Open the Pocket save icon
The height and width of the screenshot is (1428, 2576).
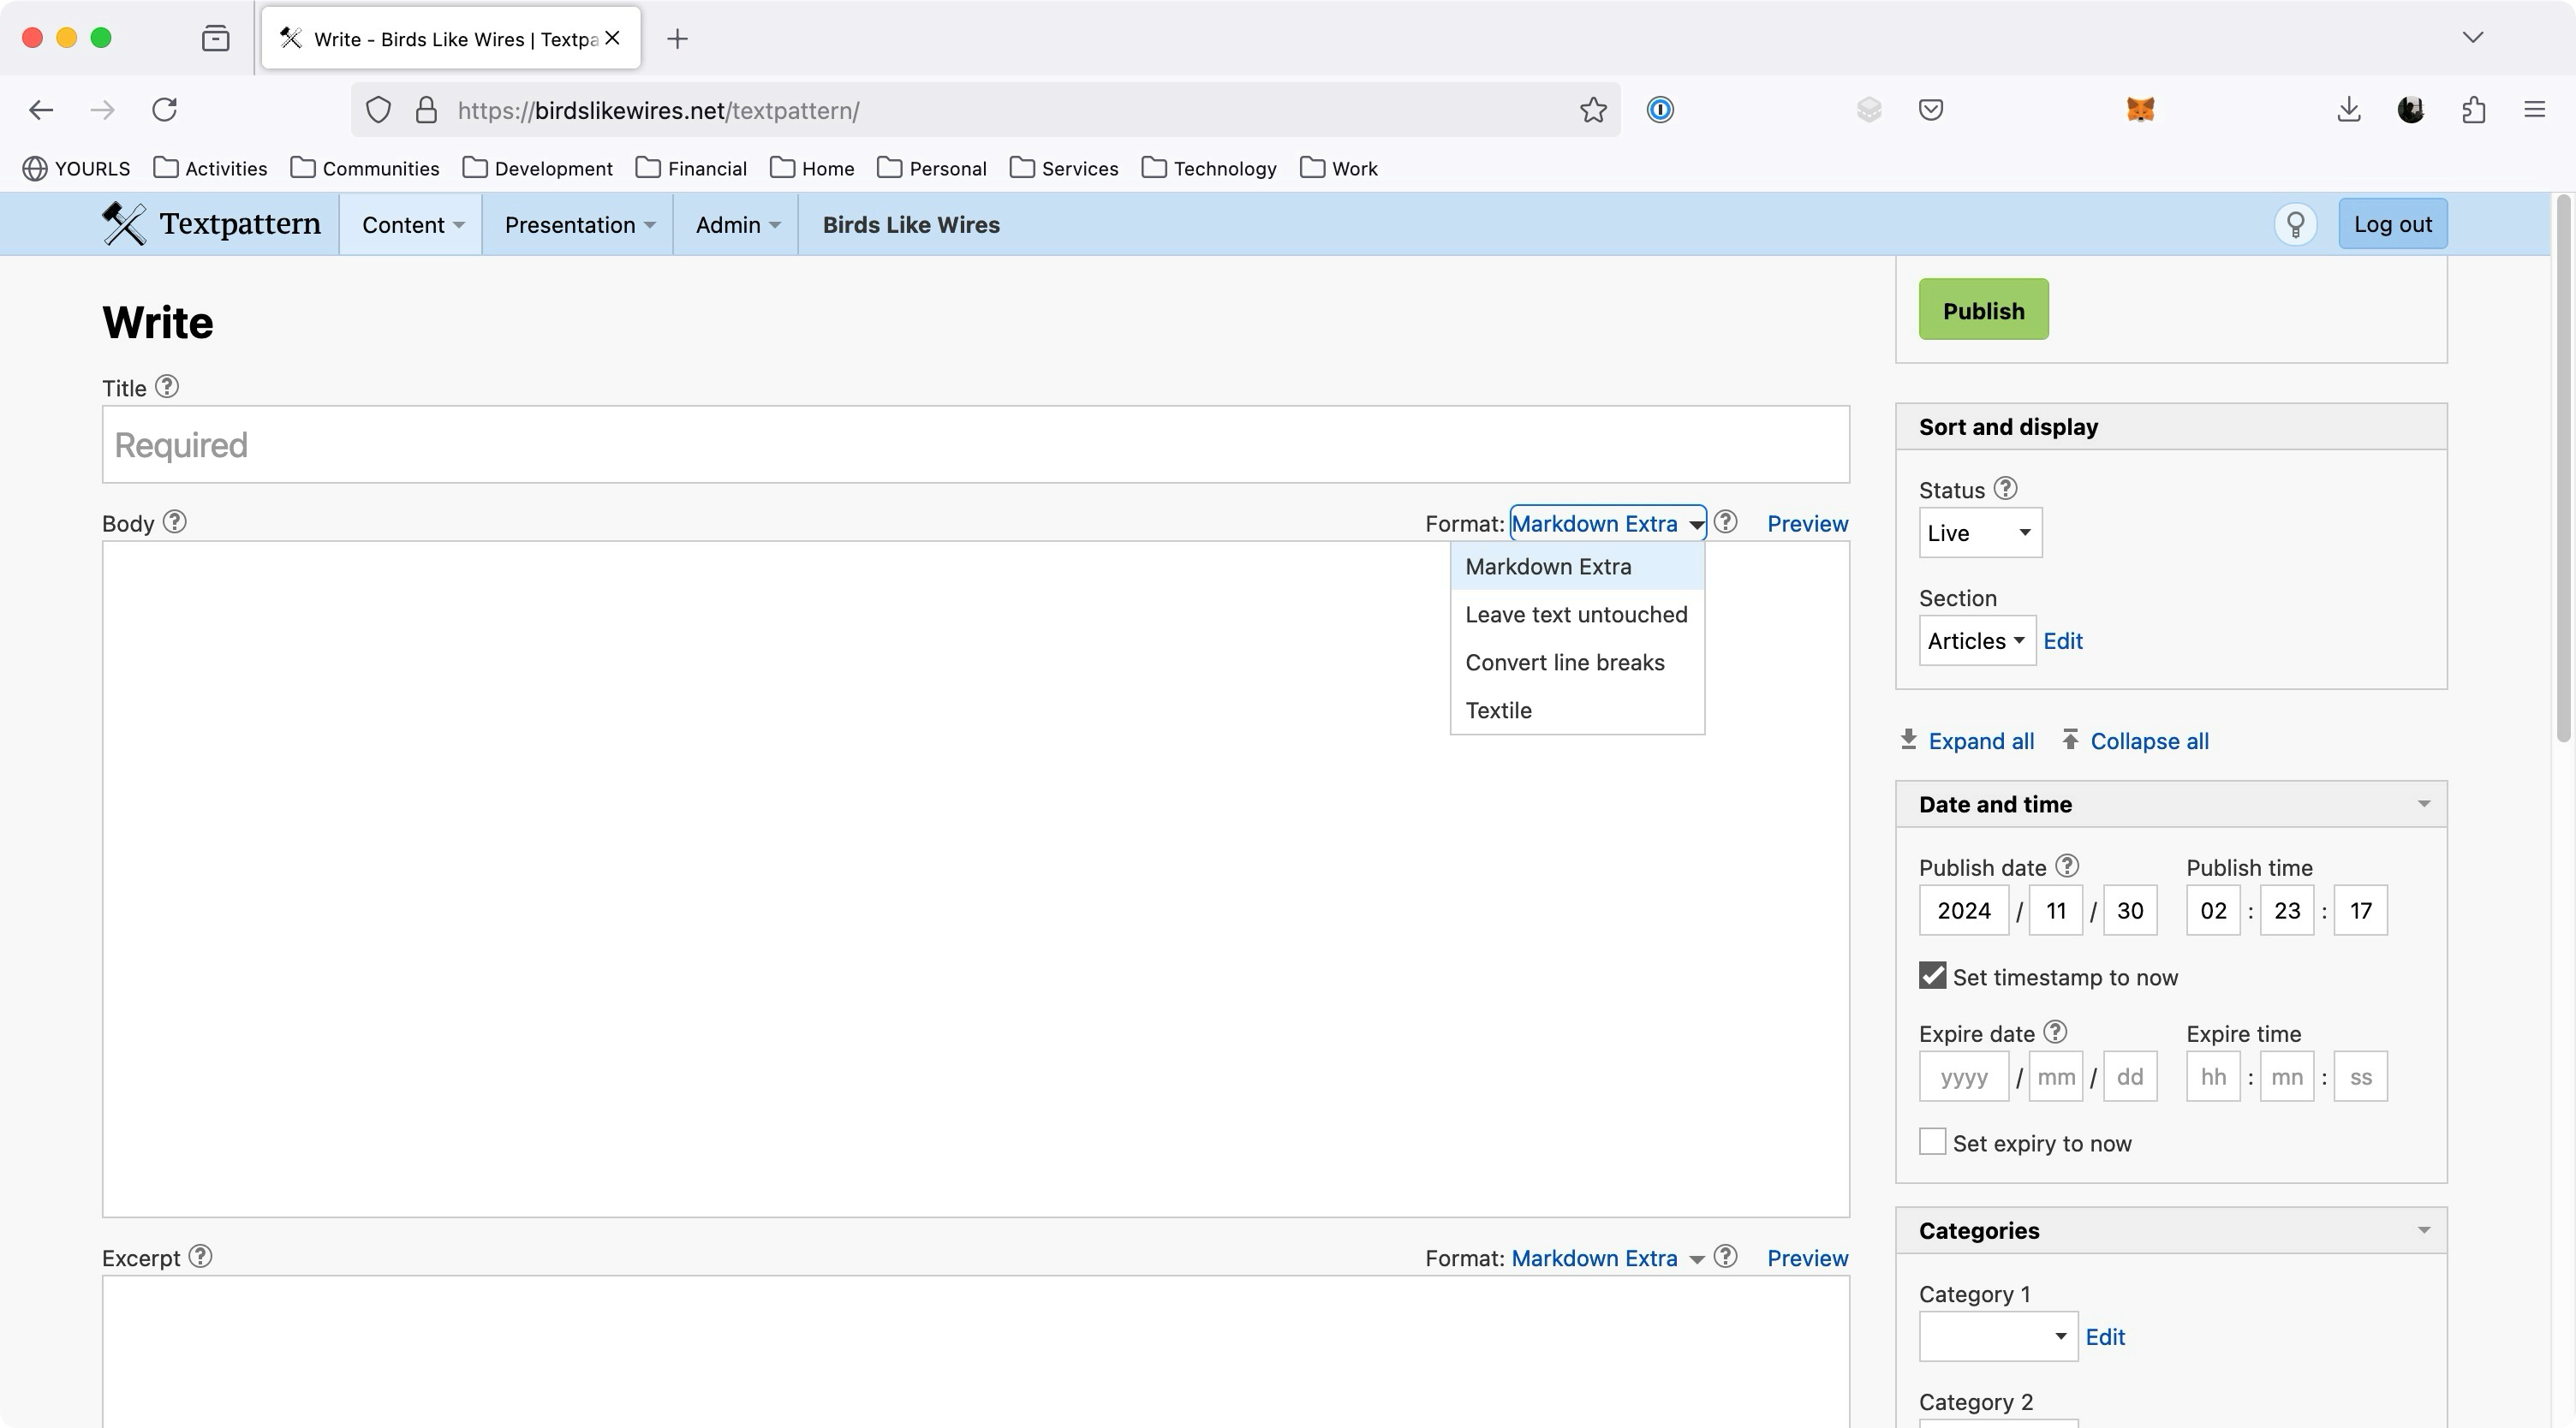[1931, 110]
